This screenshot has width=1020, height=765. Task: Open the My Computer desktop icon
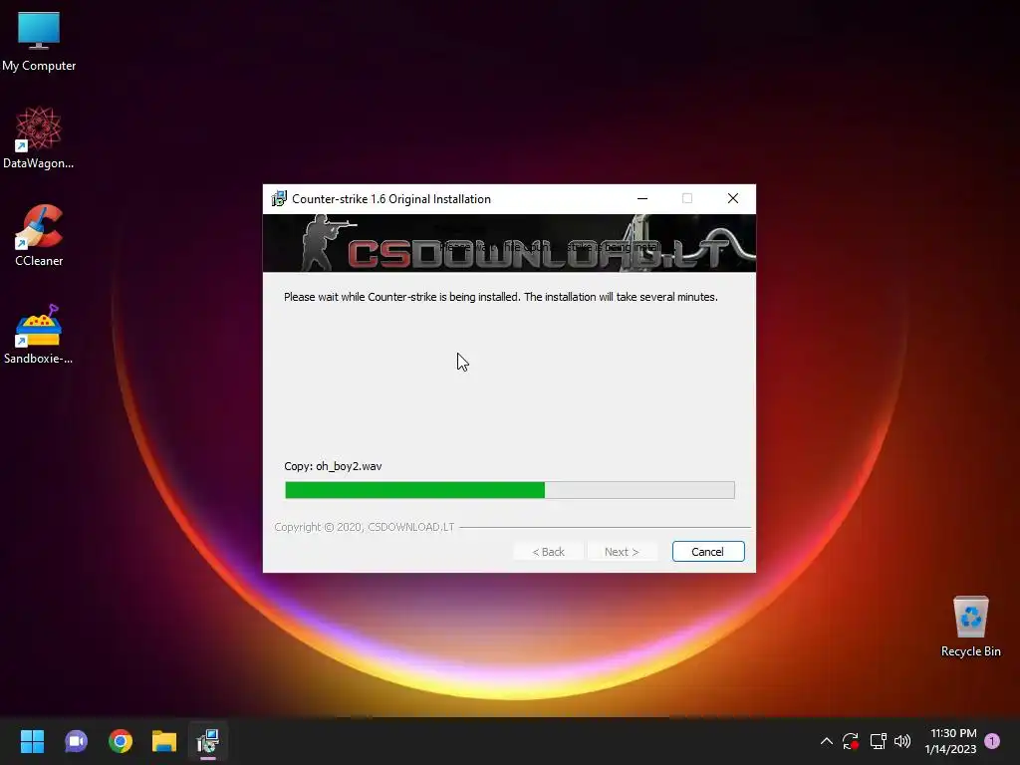[x=39, y=42]
